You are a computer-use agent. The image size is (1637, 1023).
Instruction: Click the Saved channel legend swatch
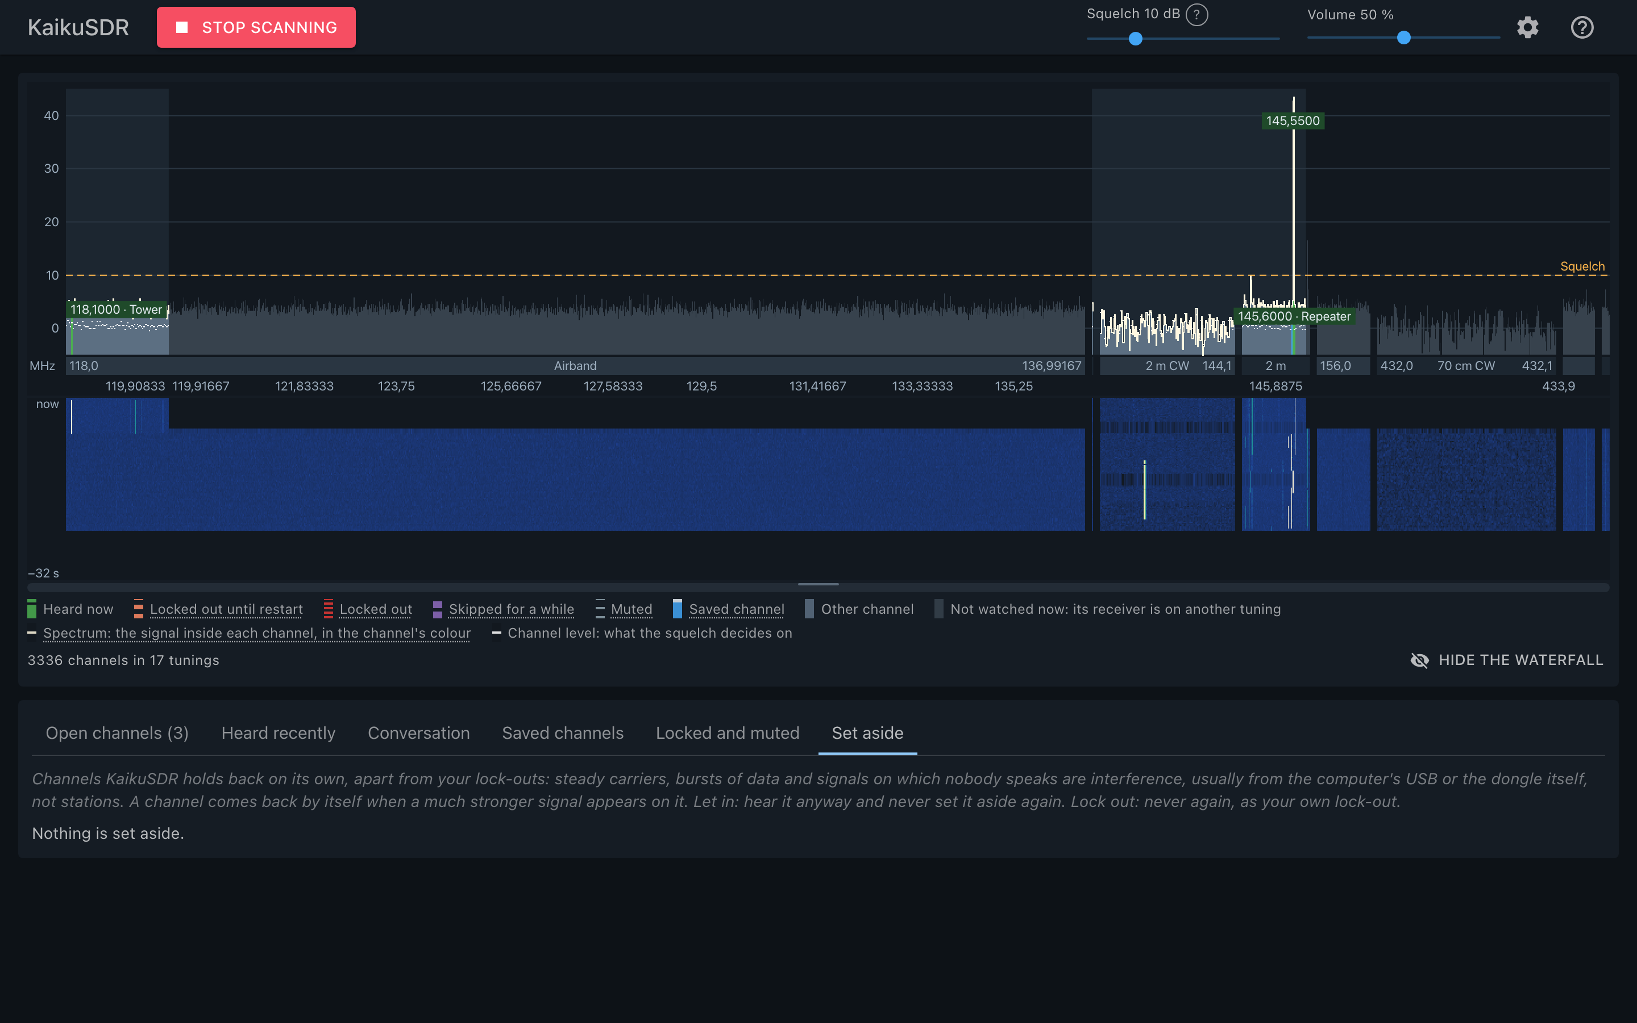[x=677, y=609]
